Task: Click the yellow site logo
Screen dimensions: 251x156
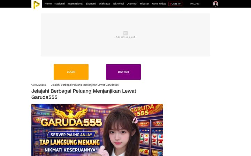Action: tap(37, 5)
